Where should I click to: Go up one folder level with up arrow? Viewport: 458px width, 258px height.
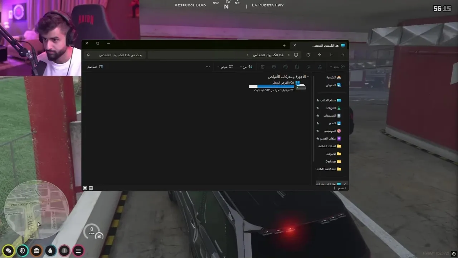[x=320, y=55]
